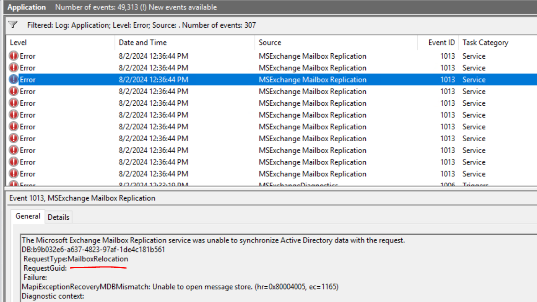The height and width of the screenshot is (302, 537).
Task: Click the 'unable to synchronize Active Directory' line
Action: 213,240
